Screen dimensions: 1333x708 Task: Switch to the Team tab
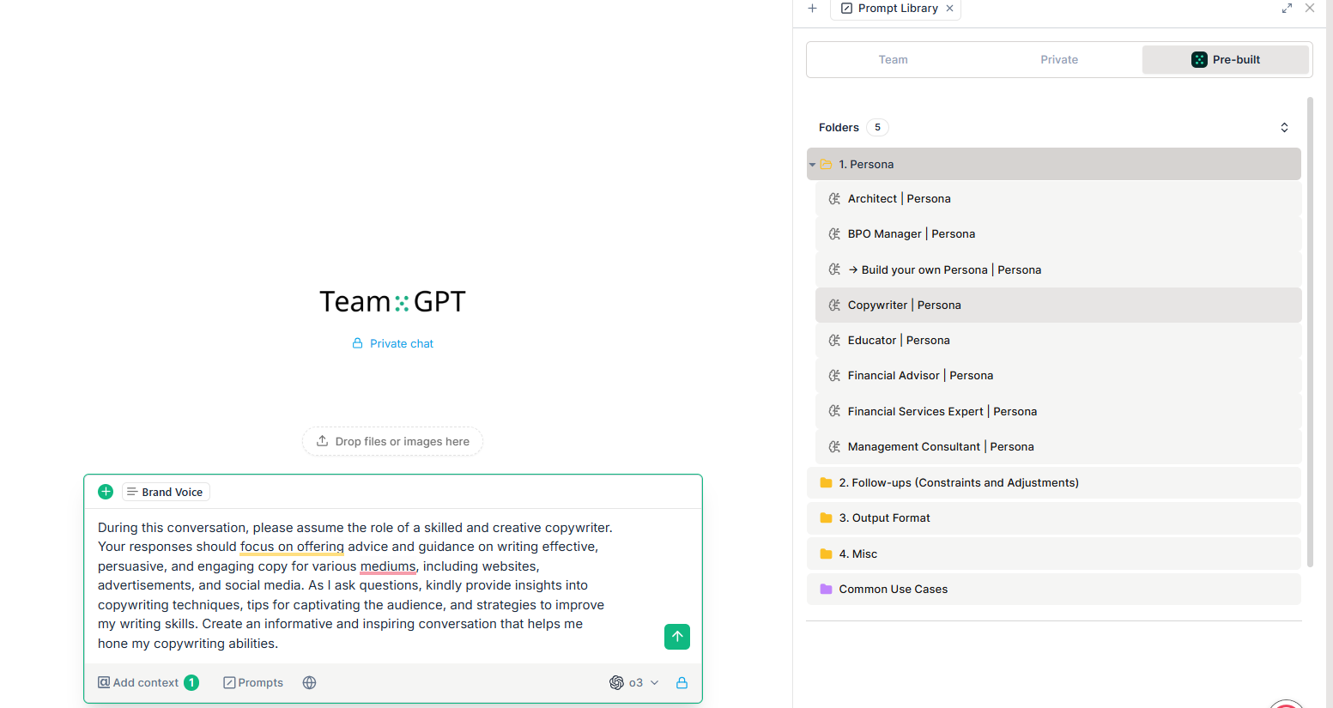click(893, 60)
